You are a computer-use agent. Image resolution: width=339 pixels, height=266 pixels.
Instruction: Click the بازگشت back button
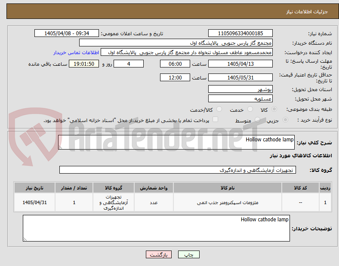[159, 254]
